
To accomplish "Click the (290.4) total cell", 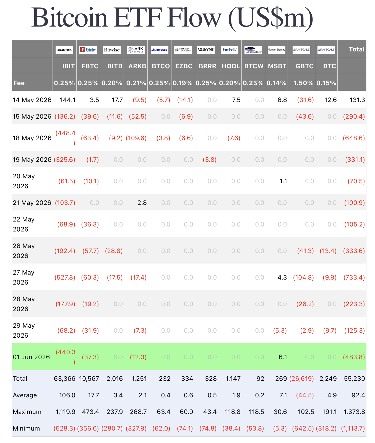I will point(354,116).
